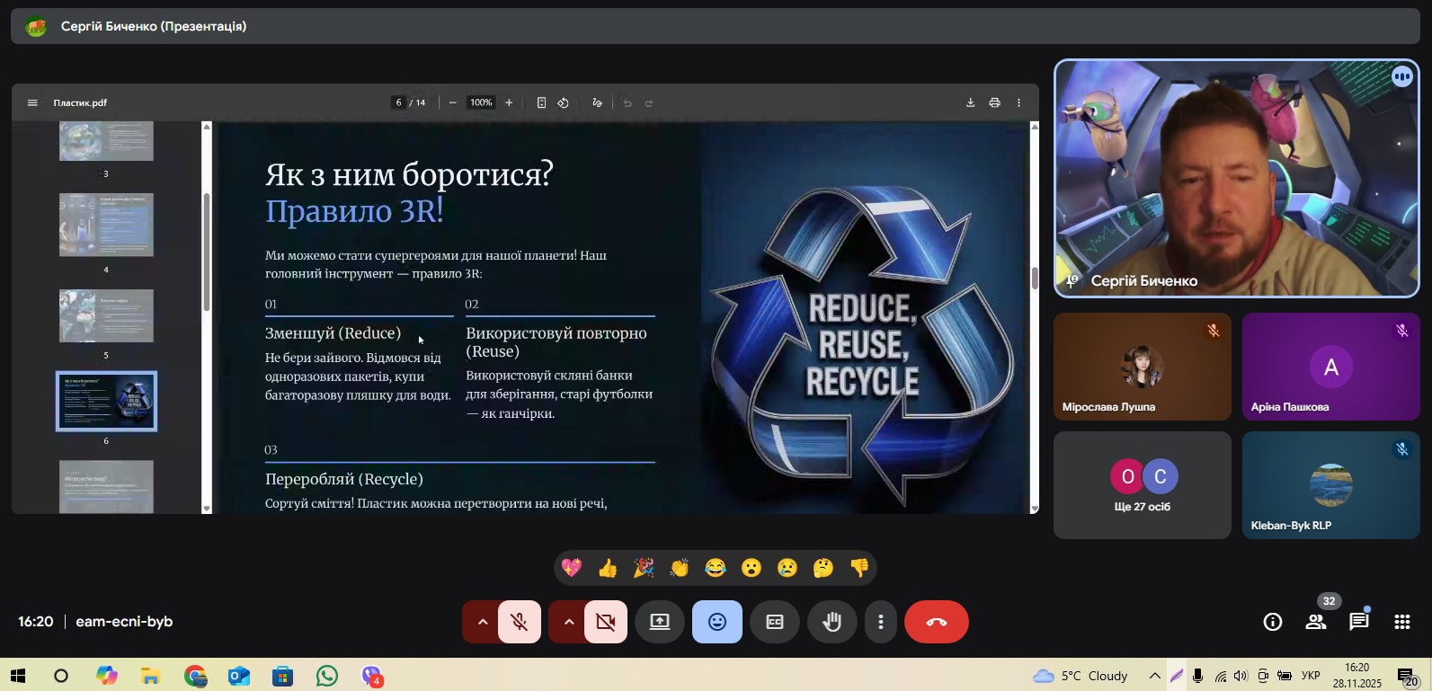The image size is (1432, 691).
Task: Start sharing your screen
Action: tap(660, 622)
